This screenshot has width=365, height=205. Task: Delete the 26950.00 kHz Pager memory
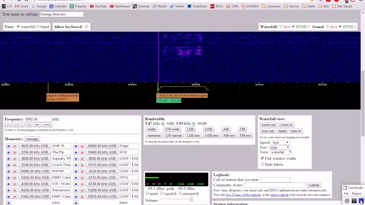(x=82, y=146)
